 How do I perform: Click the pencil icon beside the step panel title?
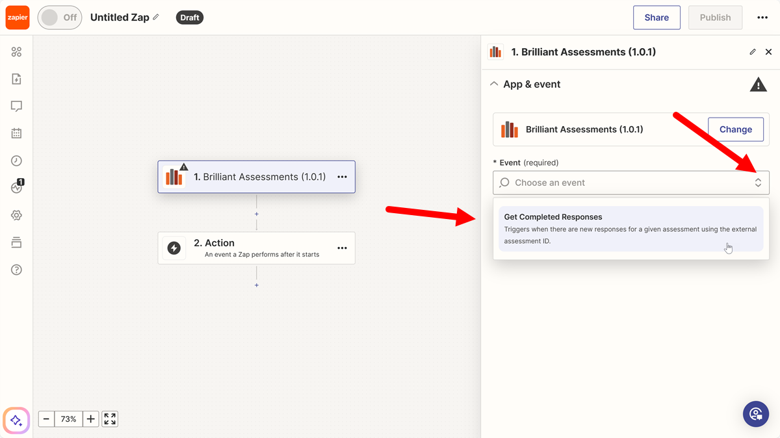(x=752, y=51)
